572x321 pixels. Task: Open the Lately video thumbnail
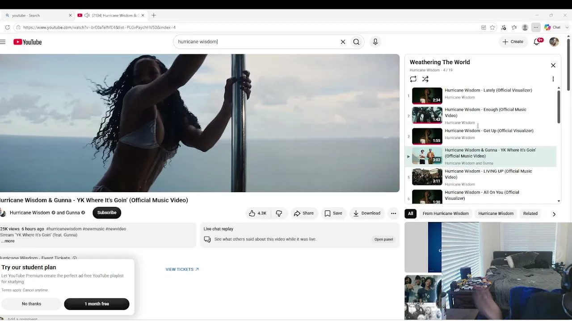click(x=427, y=96)
